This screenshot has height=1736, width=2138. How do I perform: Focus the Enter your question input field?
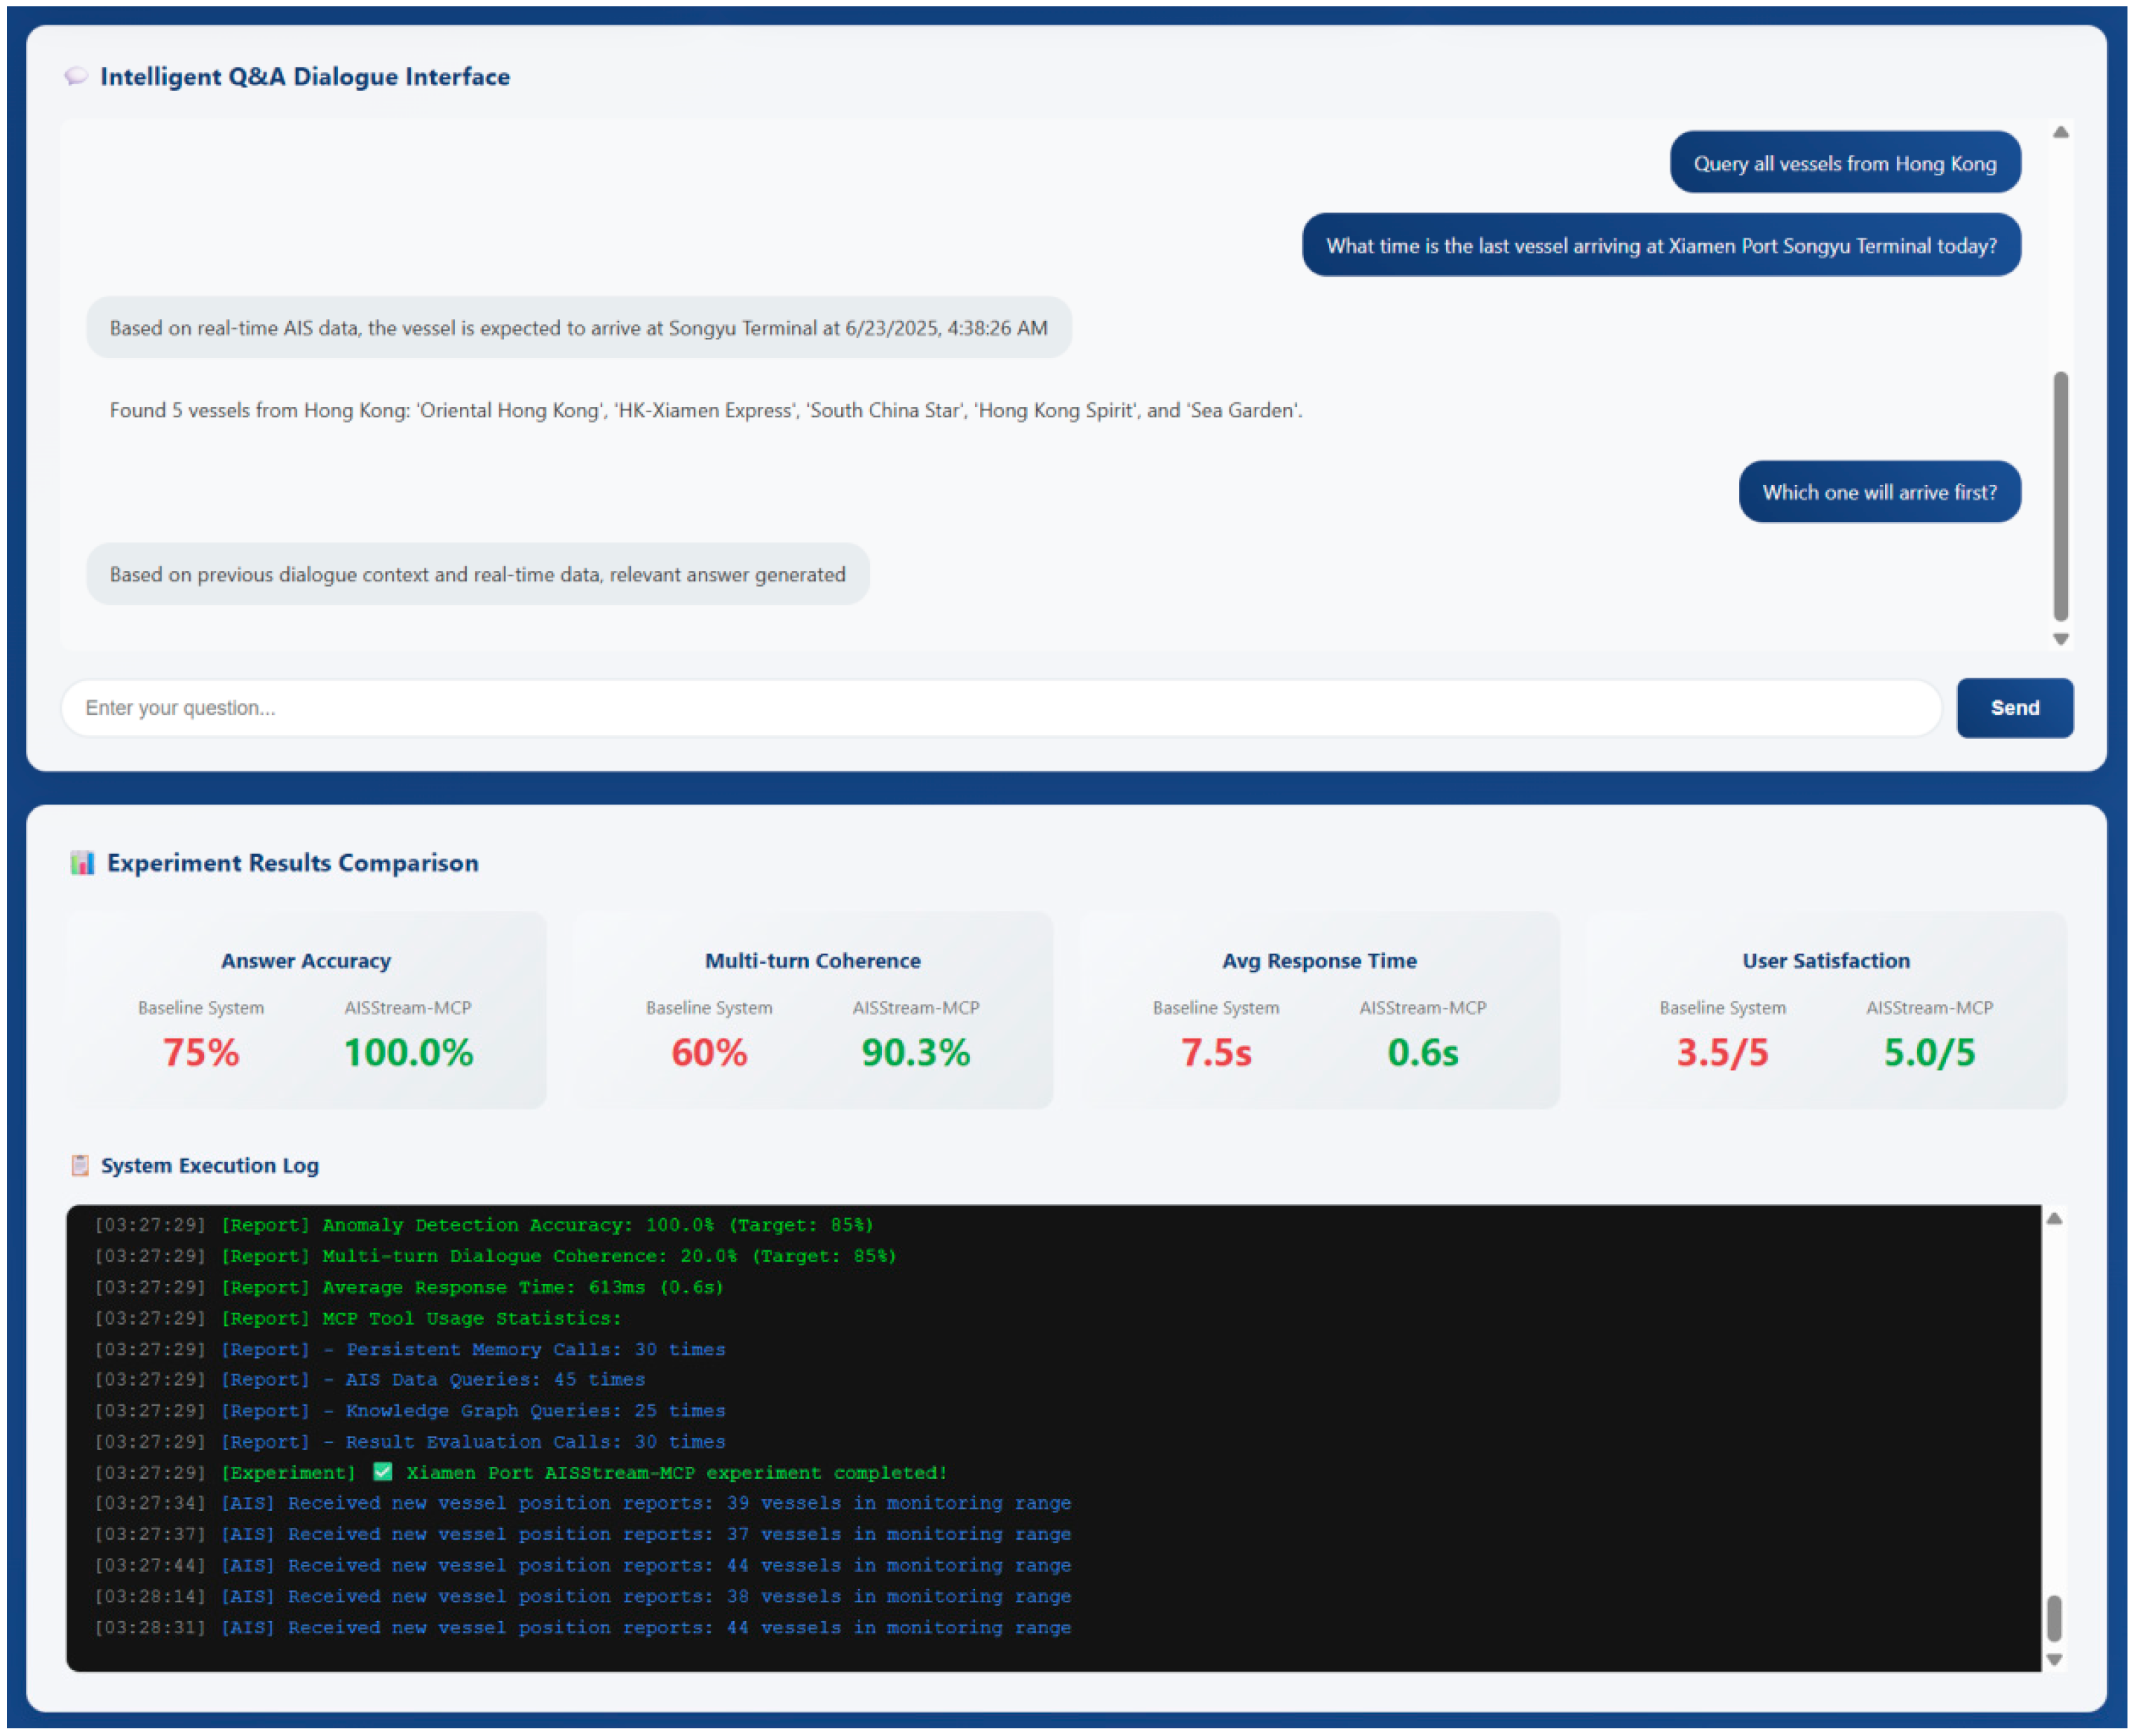1000,708
